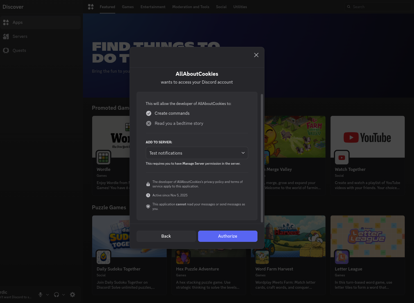414x303 pixels.
Task: Toggle the Create commands permission checkmark
Action: click(x=149, y=113)
